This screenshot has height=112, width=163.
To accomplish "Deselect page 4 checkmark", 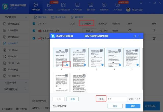I will 120,65.
